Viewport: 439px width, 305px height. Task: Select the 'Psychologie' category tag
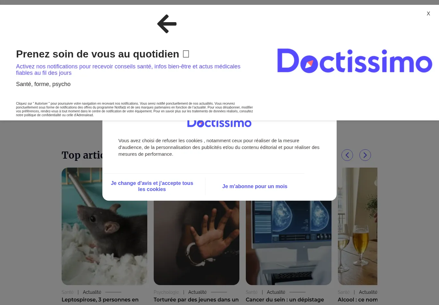(x=166, y=292)
